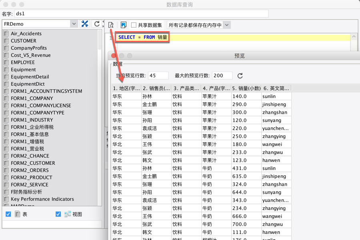
Task: Click the SQL editor scroll up arrow
Action: 354,37
